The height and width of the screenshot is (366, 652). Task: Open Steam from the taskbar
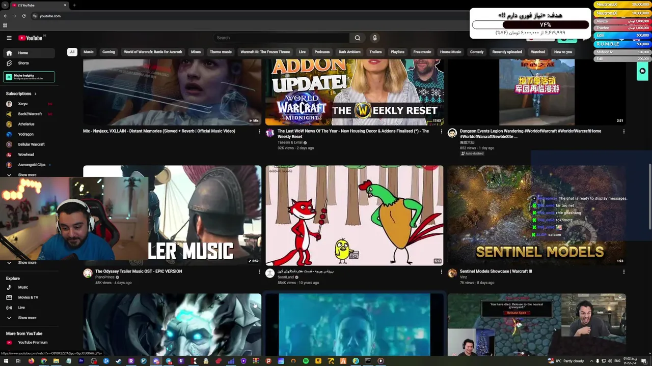[119, 361]
